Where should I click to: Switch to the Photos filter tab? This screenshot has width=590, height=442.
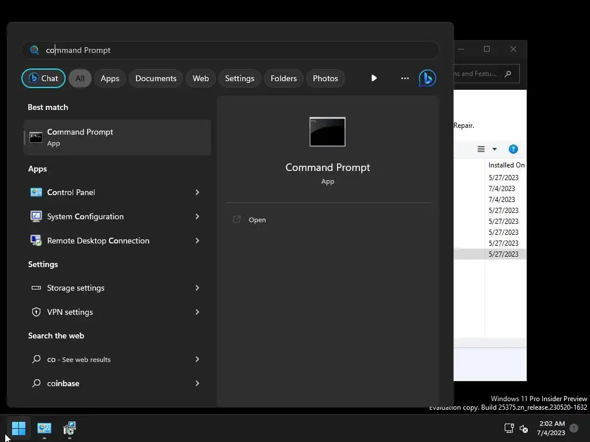tap(326, 78)
